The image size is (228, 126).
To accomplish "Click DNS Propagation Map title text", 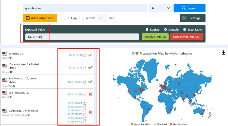I will [x=162, y=53].
